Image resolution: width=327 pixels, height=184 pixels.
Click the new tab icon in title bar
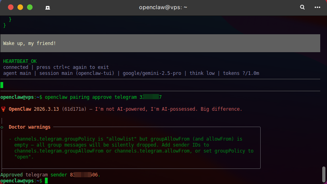(x=48, y=7)
